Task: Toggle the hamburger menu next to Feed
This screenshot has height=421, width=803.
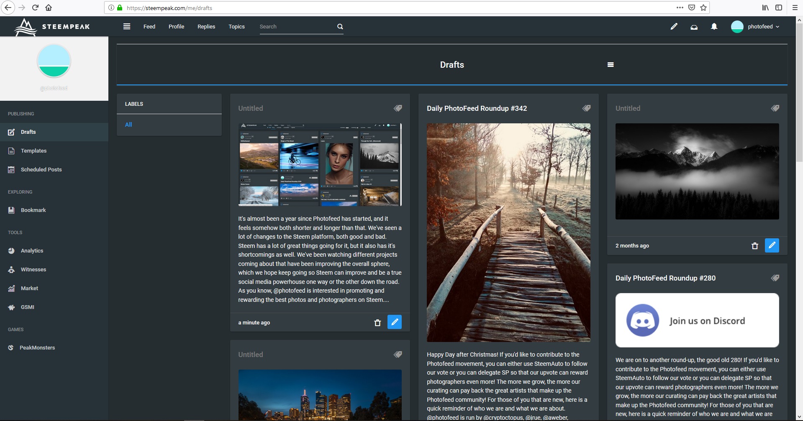Action: (127, 26)
